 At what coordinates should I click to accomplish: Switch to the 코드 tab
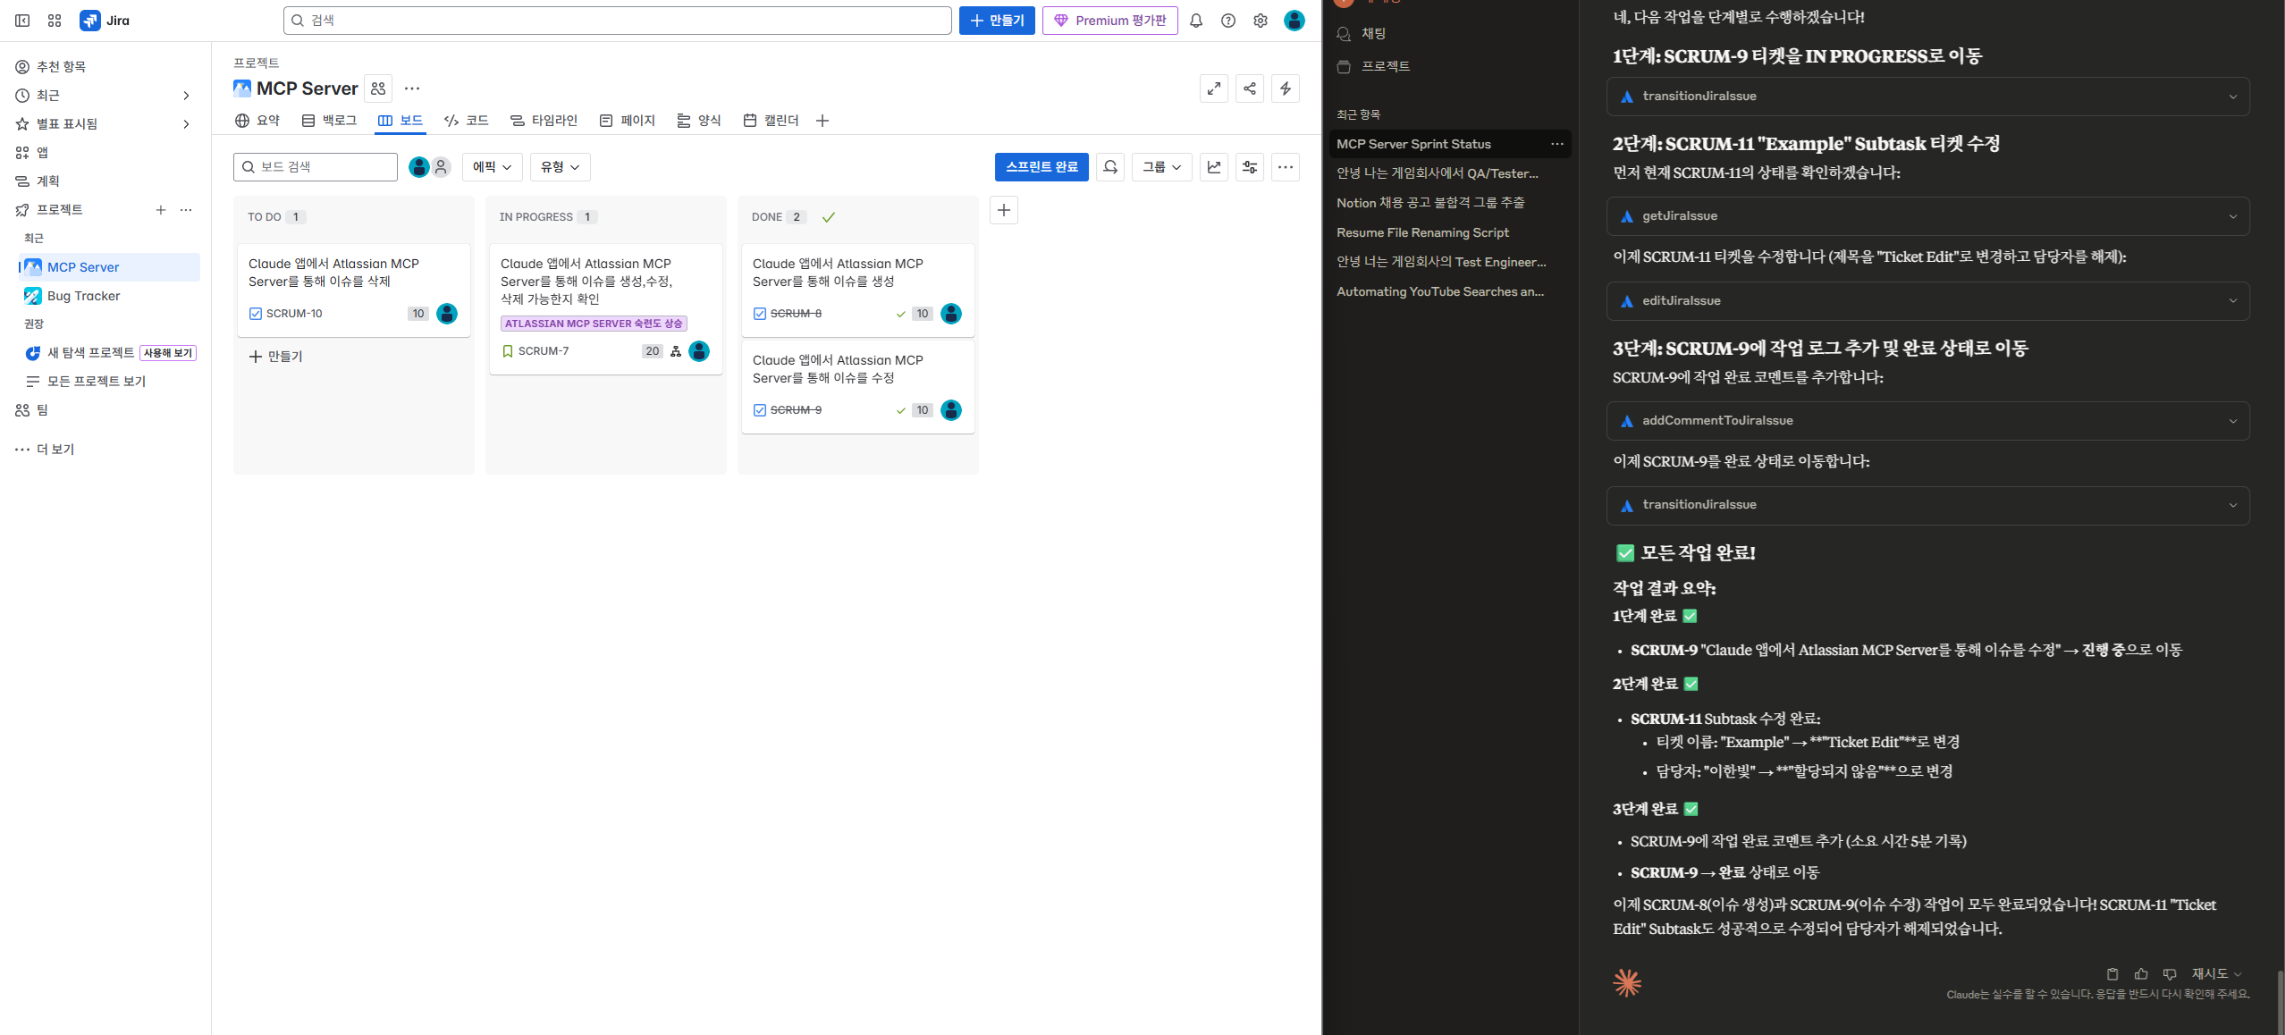[467, 121]
